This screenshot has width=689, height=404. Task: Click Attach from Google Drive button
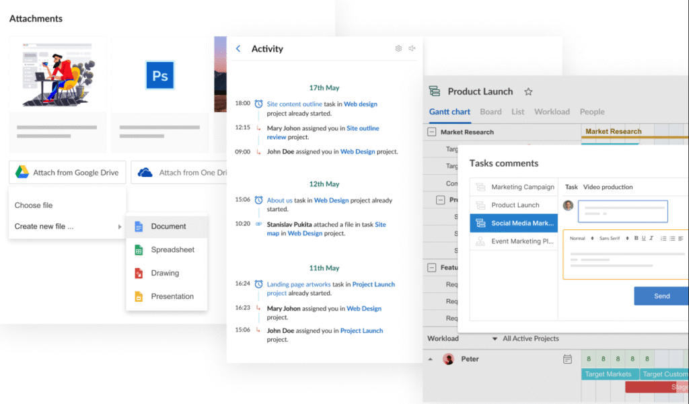(x=67, y=173)
